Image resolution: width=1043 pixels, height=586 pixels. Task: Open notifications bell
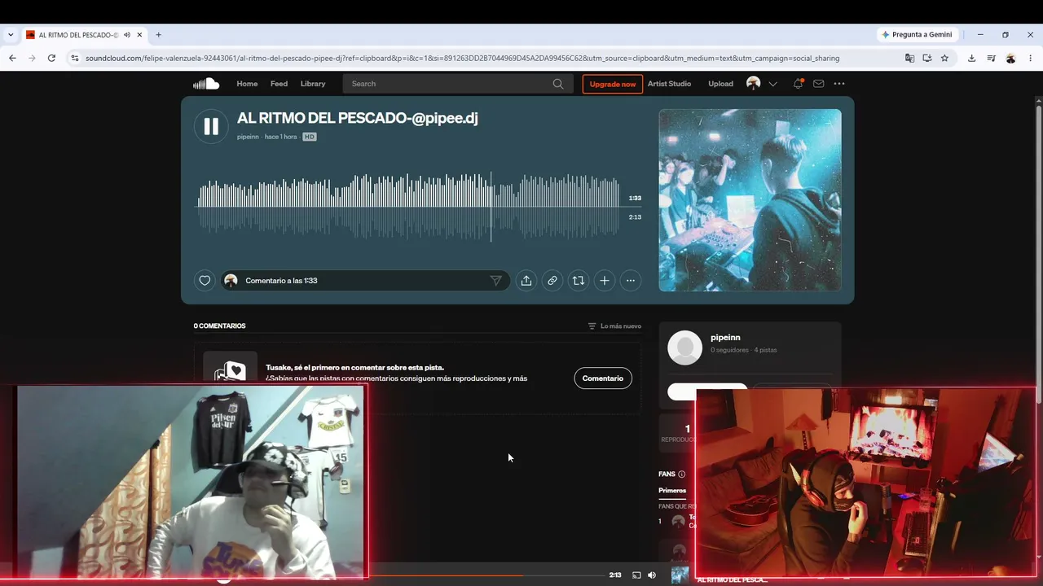(x=798, y=84)
